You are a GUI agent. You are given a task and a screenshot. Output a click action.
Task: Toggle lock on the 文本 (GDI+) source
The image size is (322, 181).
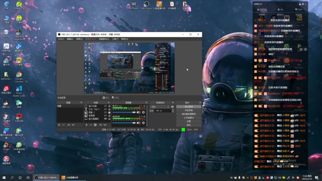coord(109,109)
